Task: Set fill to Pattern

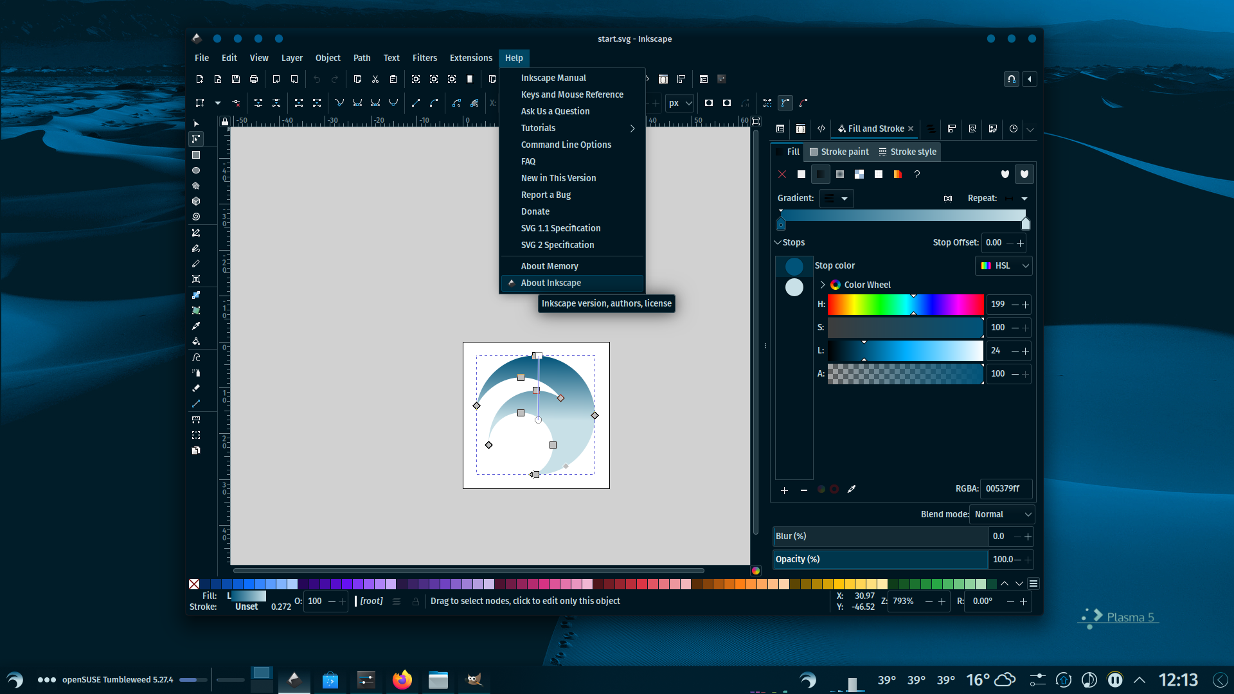Action: point(879,174)
